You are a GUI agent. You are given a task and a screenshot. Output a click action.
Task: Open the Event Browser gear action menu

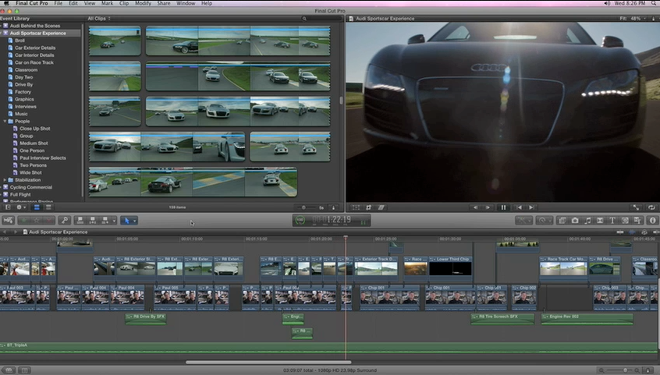[x=20, y=207]
